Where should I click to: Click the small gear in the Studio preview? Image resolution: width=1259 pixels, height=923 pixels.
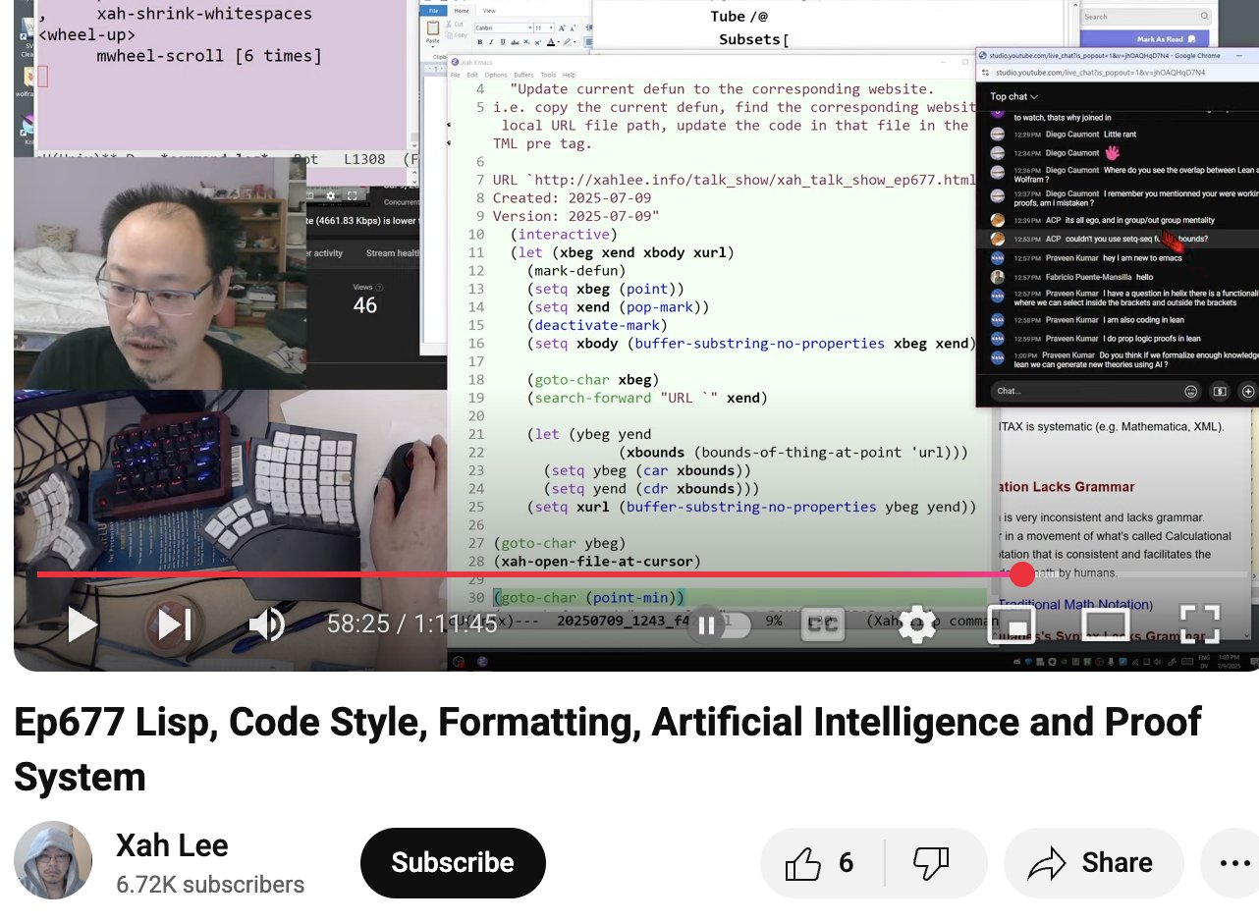click(x=331, y=195)
